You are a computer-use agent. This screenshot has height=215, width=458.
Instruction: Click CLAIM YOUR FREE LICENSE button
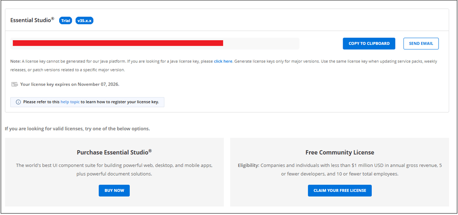click(x=340, y=191)
